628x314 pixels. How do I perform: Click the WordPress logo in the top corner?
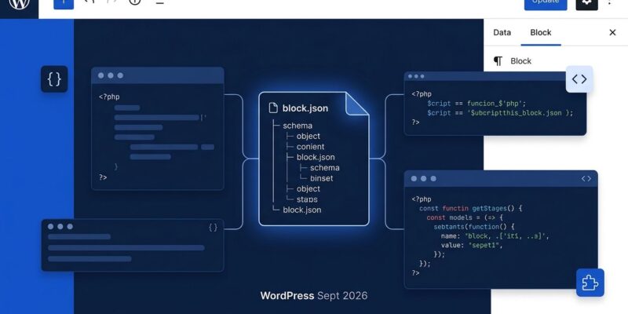coord(19,3)
